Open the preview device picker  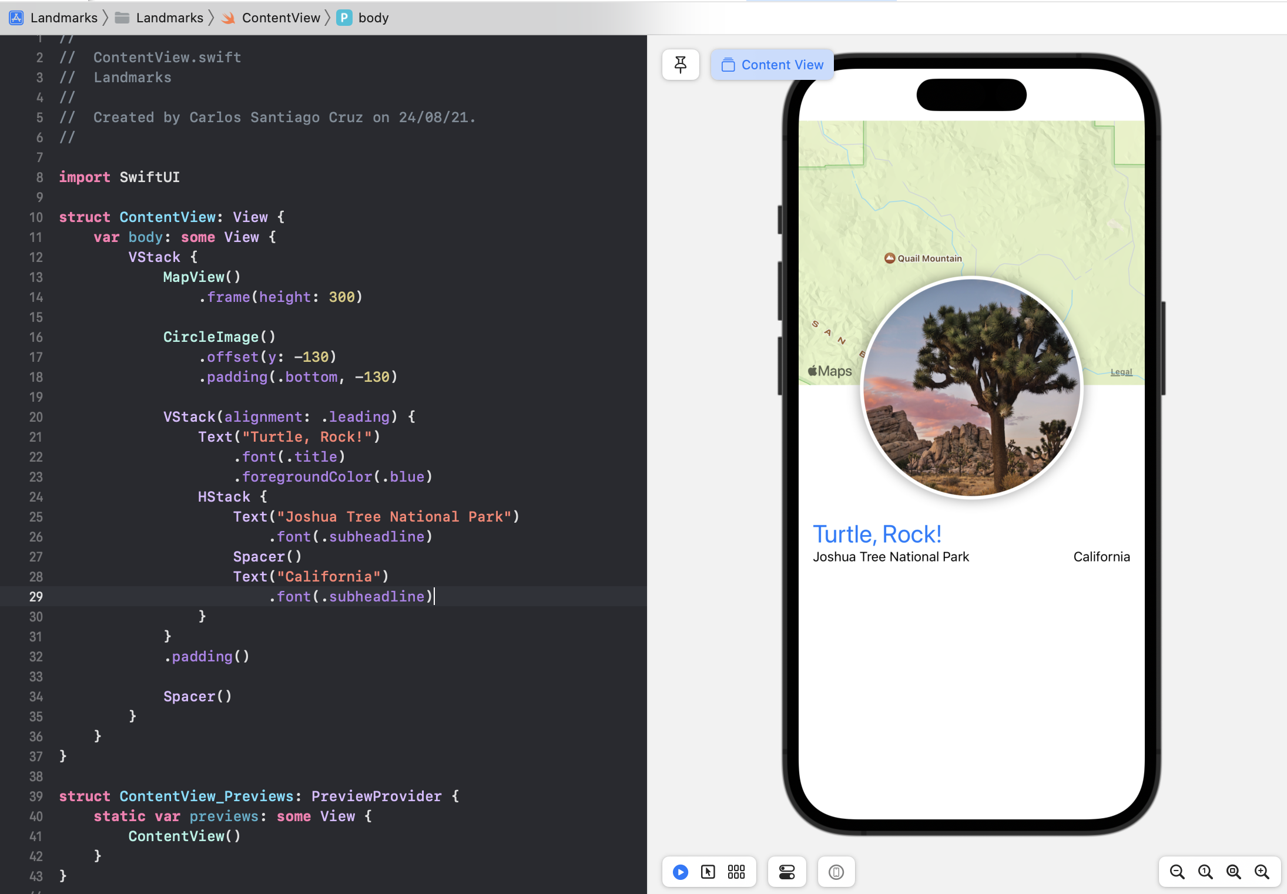click(x=836, y=872)
